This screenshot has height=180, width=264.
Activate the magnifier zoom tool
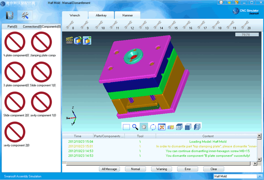pos(135,127)
